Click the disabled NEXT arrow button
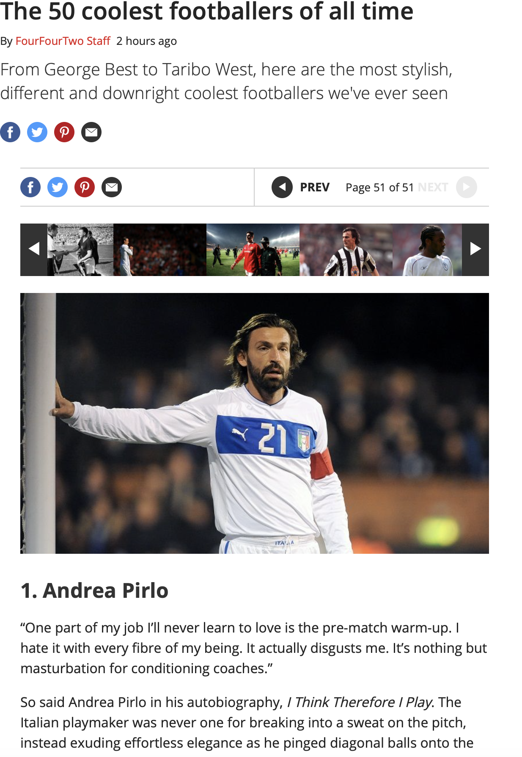 coord(467,187)
